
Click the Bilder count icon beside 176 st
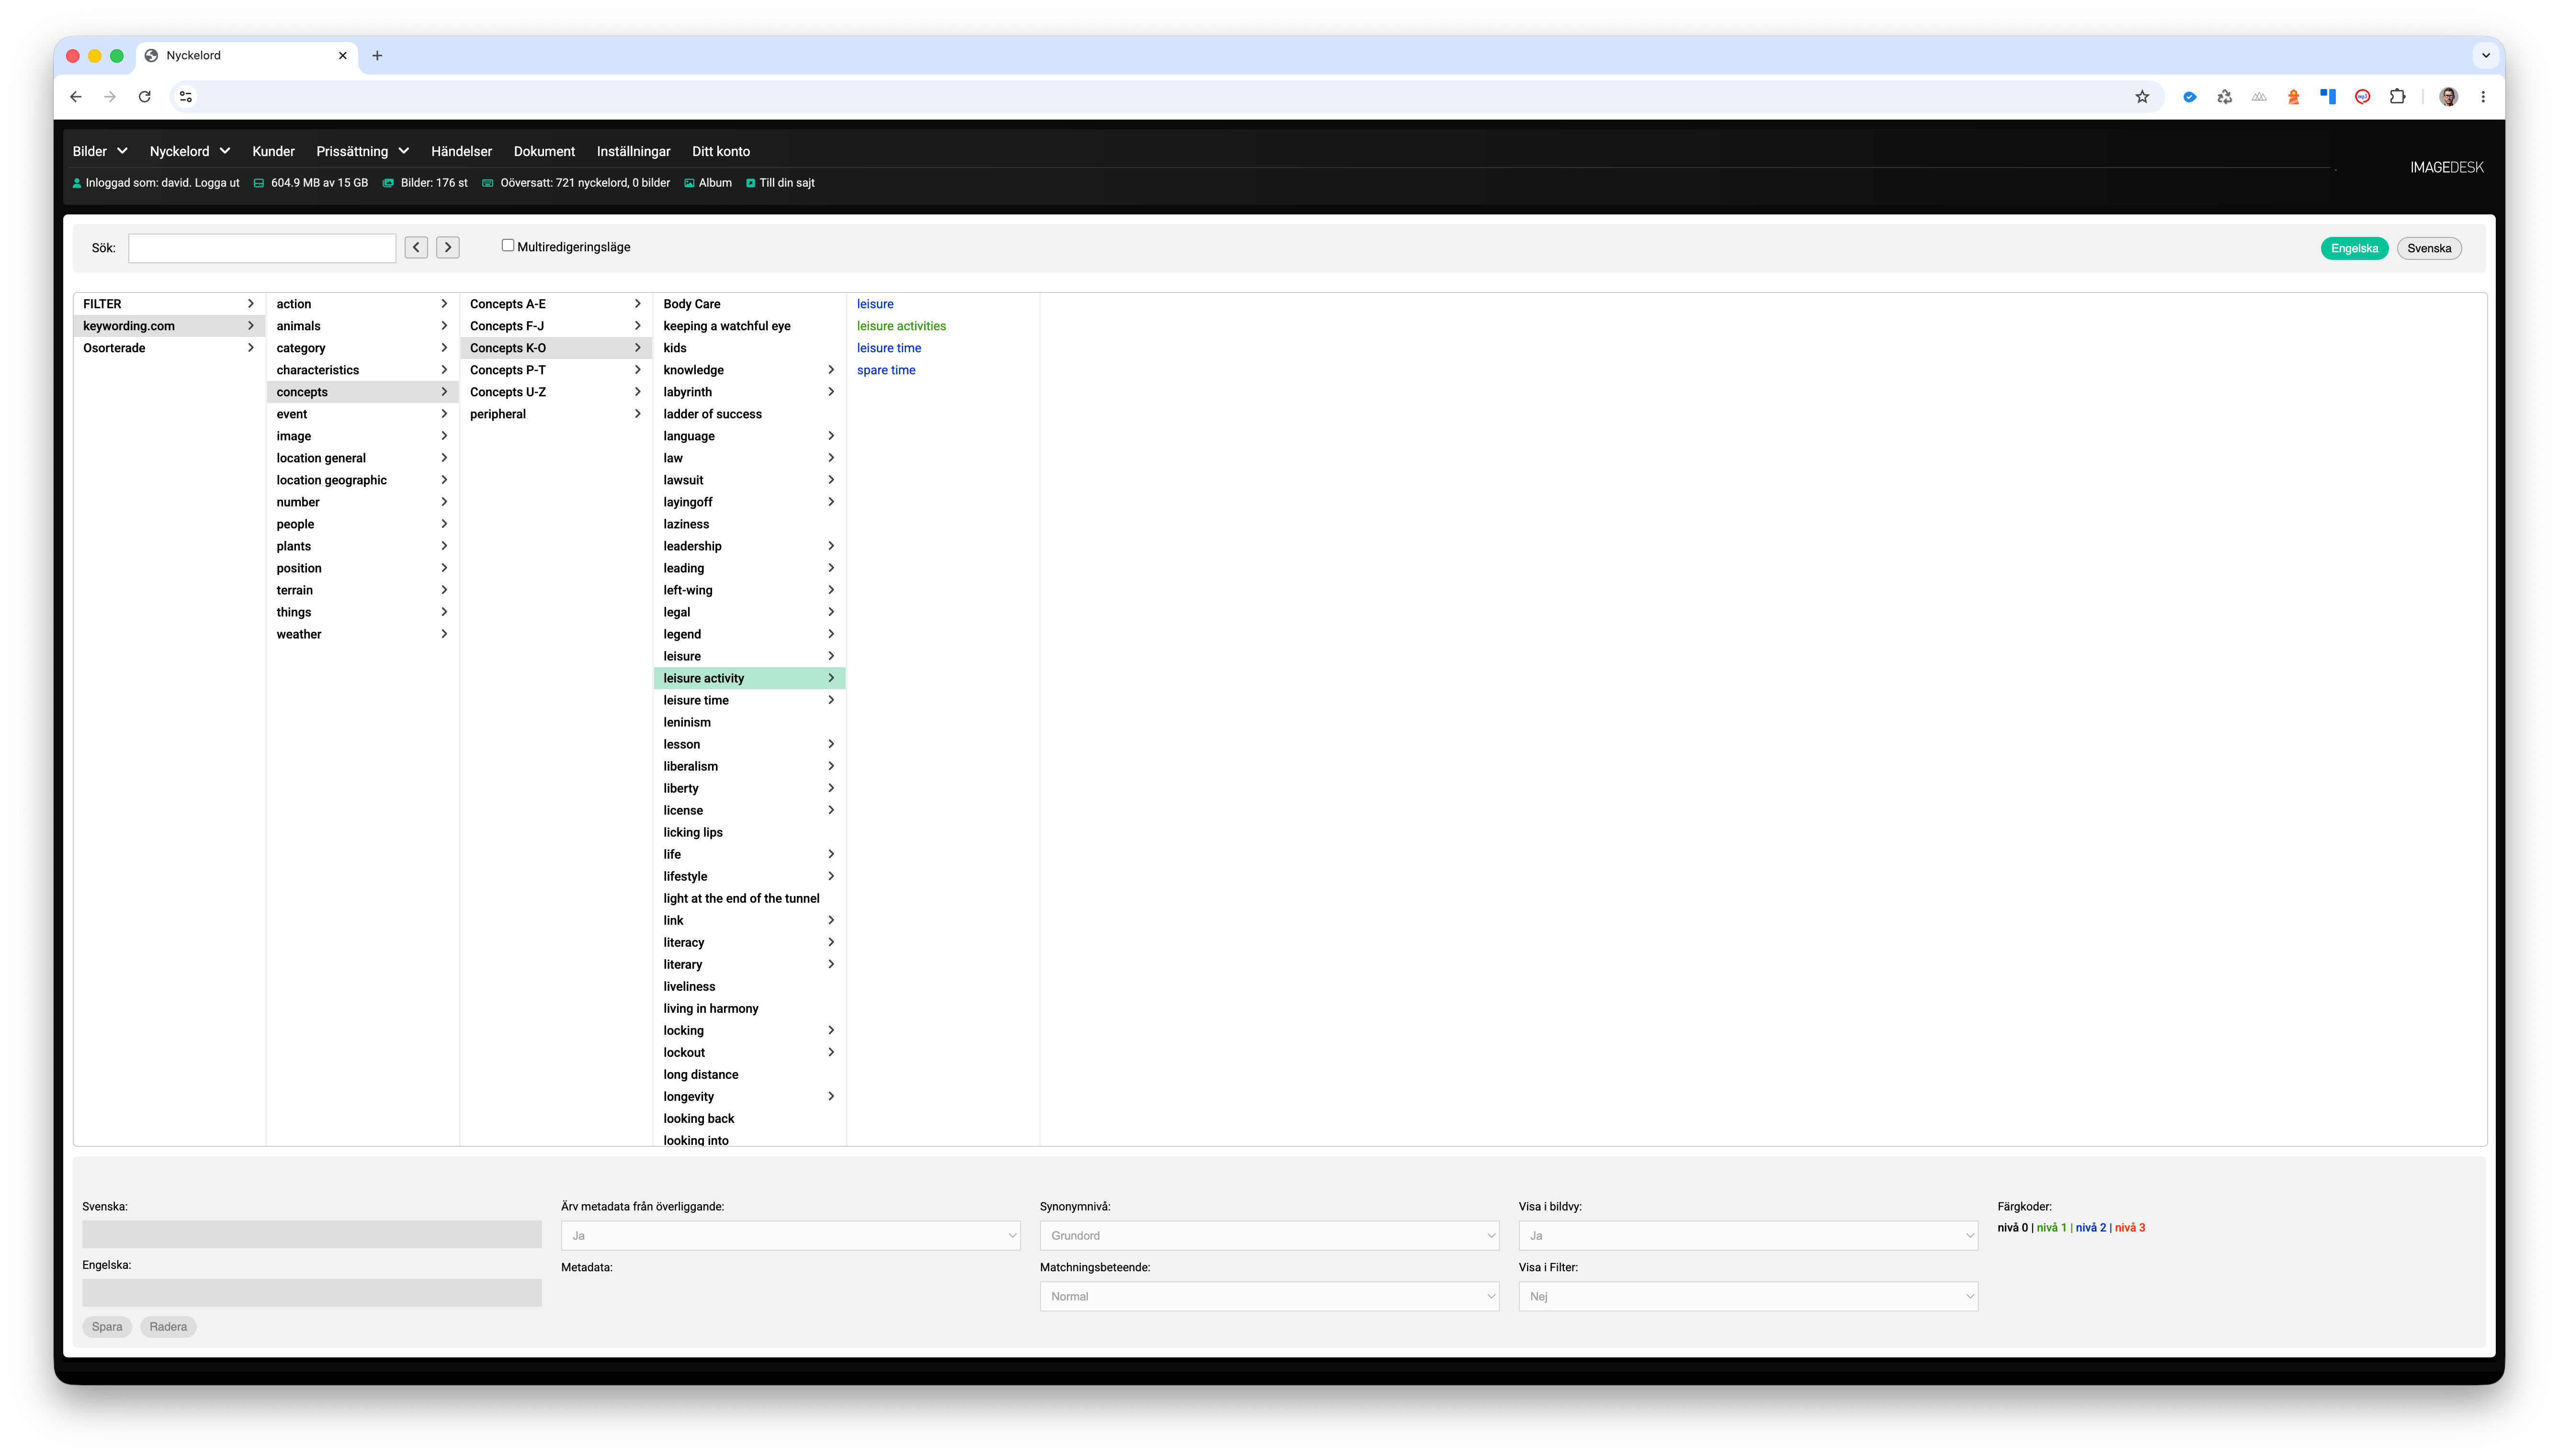(x=388, y=183)
